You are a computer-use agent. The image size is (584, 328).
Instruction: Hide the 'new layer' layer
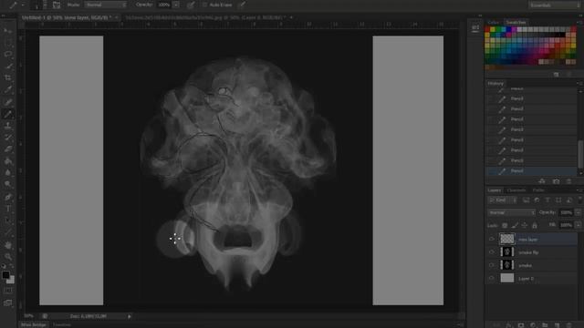[492, 239]
